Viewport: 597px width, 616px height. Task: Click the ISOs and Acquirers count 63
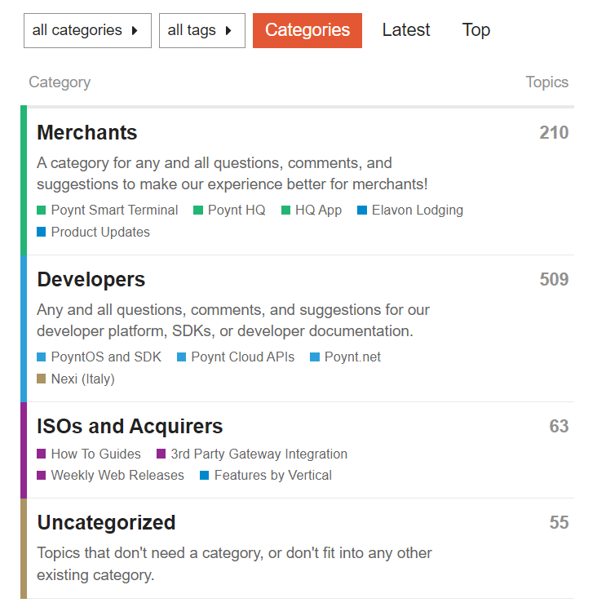pyautogui.click(x=559, y=426)
